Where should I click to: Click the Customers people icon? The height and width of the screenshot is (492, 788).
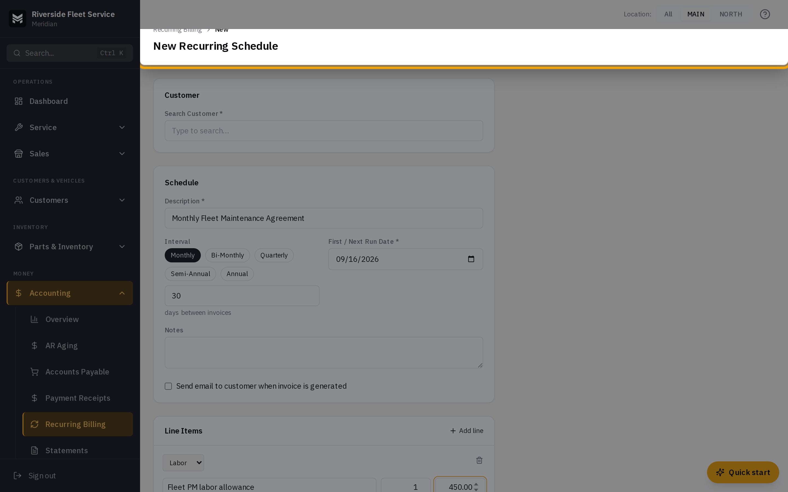pos(19,200)
